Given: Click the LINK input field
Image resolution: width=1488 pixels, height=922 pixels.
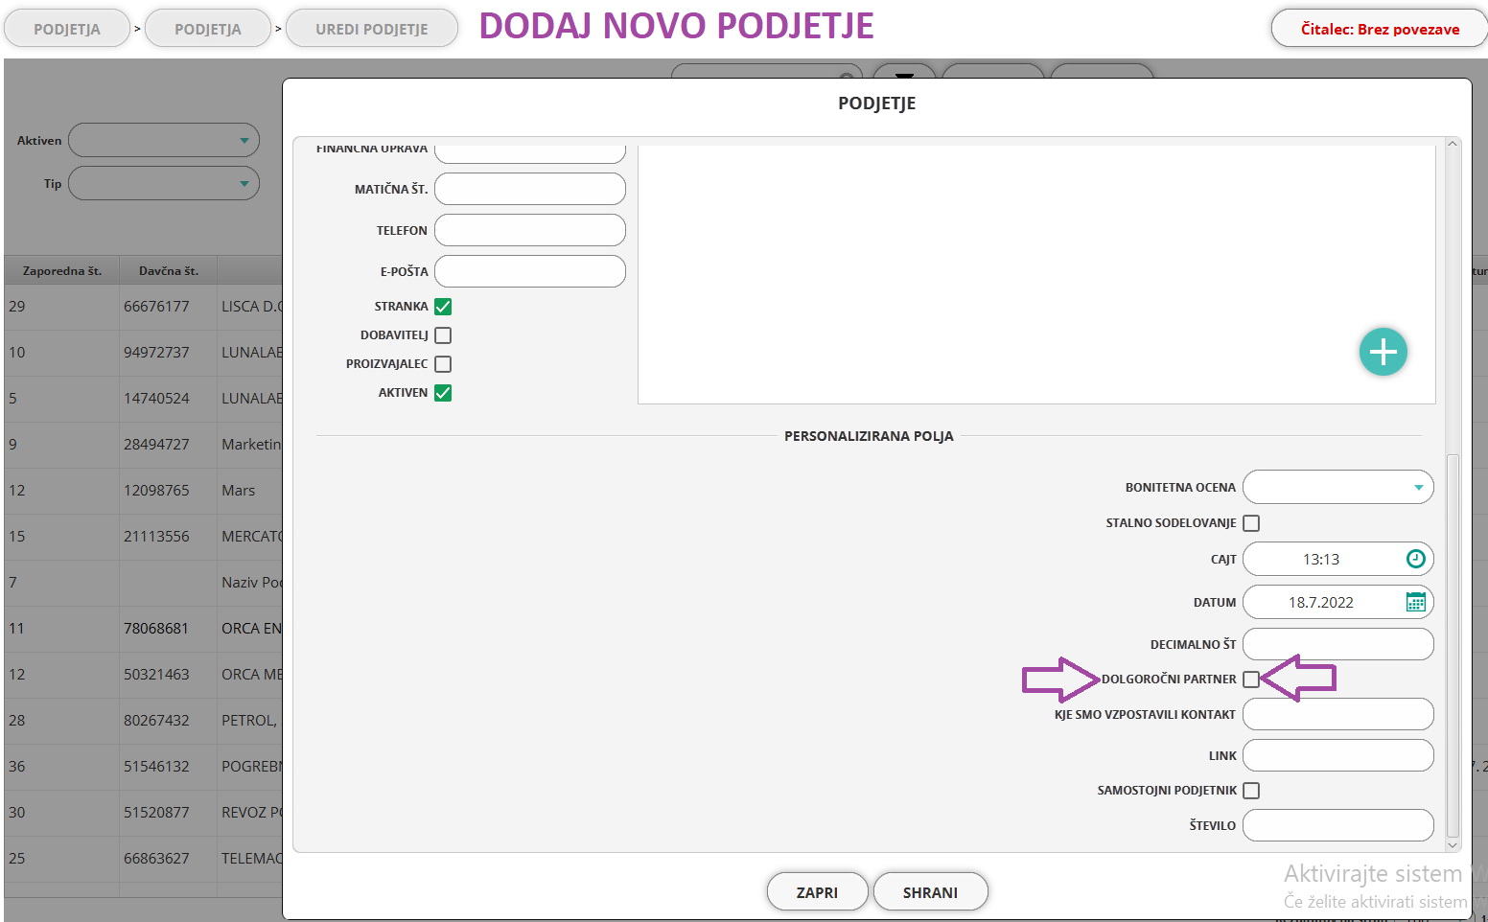Looking at the screenshot, I should tap(1338, 755).
